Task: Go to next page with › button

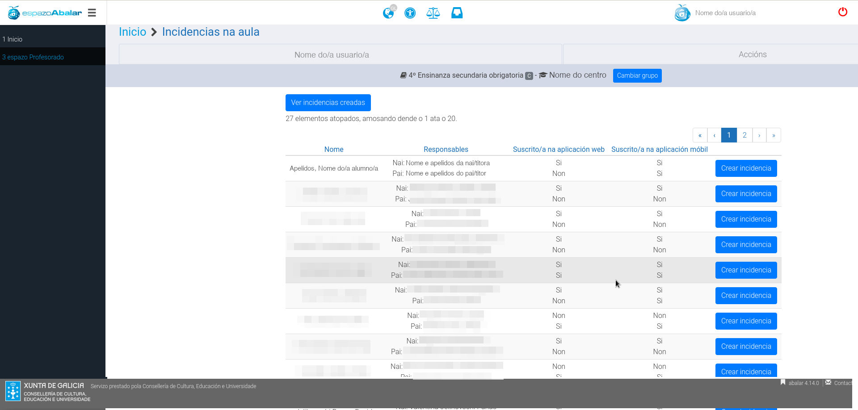Action: pos(759,135)
